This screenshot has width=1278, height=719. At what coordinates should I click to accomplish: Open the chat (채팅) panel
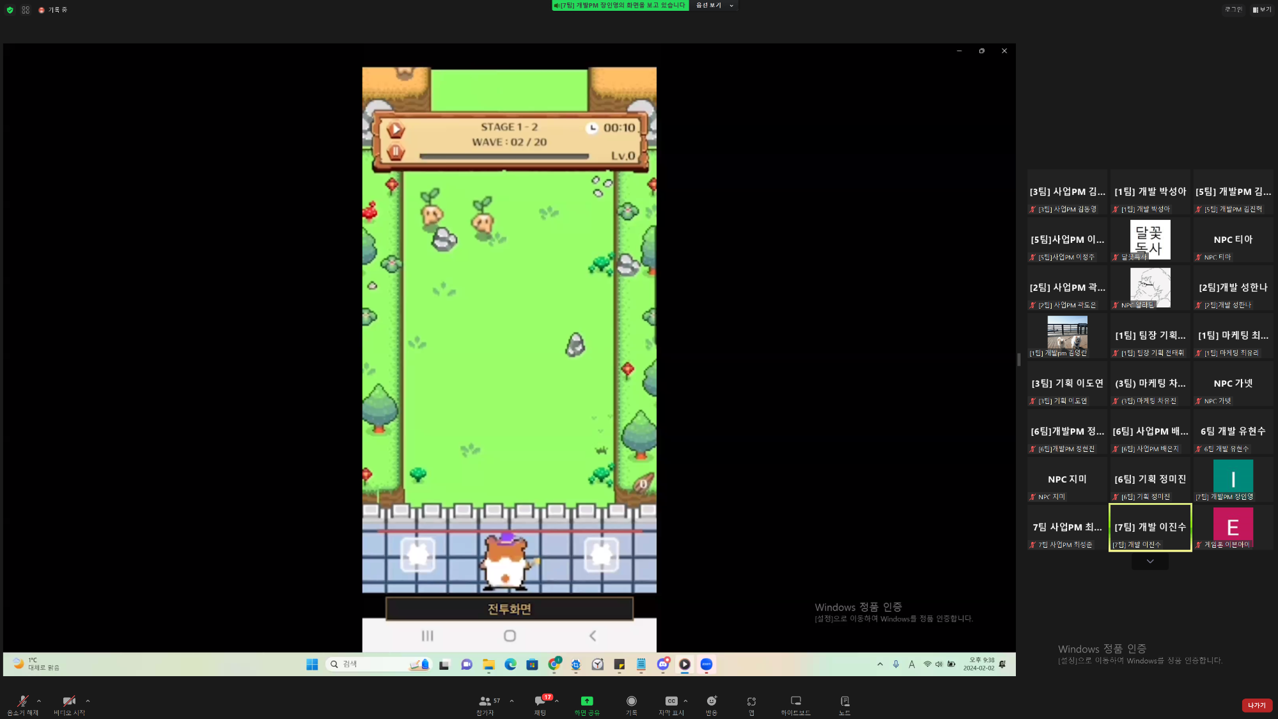click(x=540, y=704)
